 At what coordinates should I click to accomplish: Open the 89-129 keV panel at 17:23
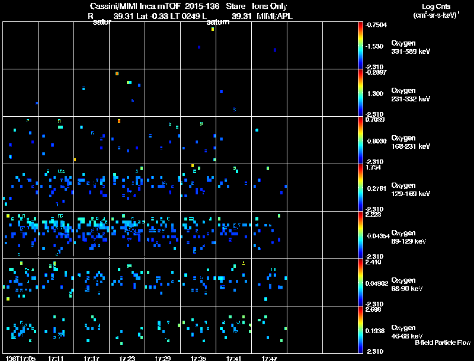click(127, 235)
